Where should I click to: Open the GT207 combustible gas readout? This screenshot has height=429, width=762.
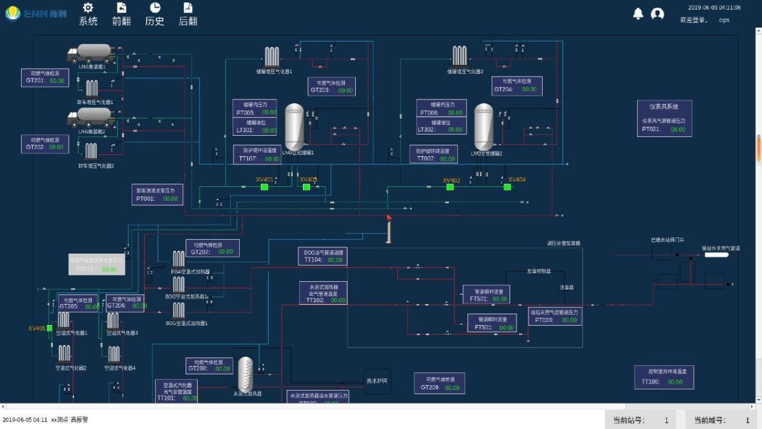point(212,248)
